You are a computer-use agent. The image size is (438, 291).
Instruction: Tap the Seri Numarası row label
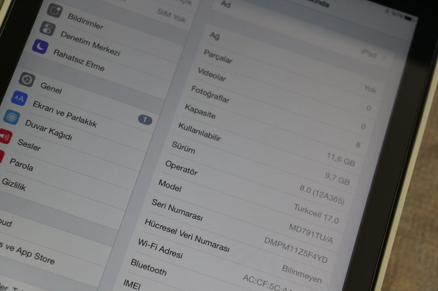coord(177,210)
